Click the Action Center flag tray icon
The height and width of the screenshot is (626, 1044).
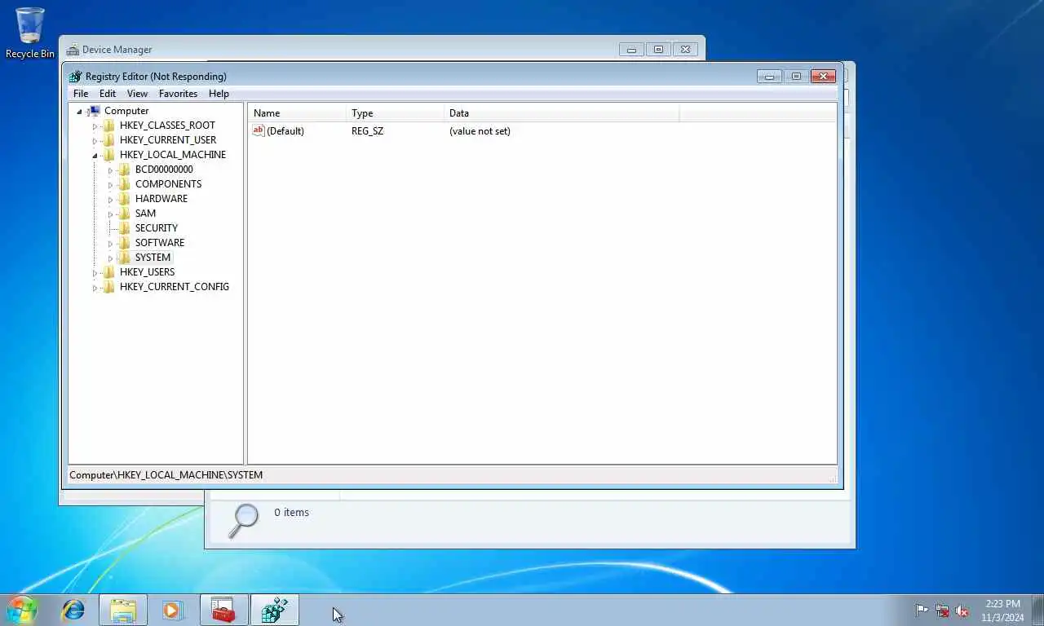[x=922, y=611]
